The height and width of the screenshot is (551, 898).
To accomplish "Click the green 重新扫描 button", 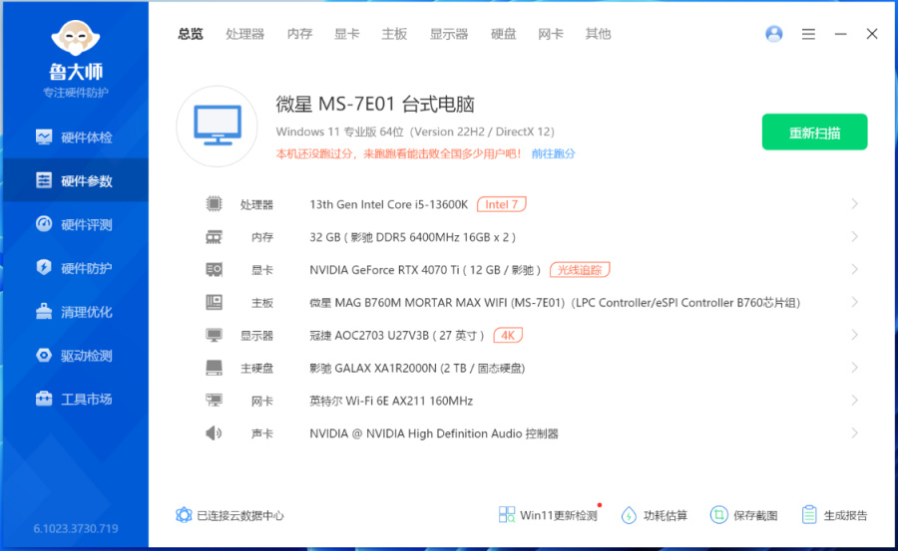I will point(814,133).
